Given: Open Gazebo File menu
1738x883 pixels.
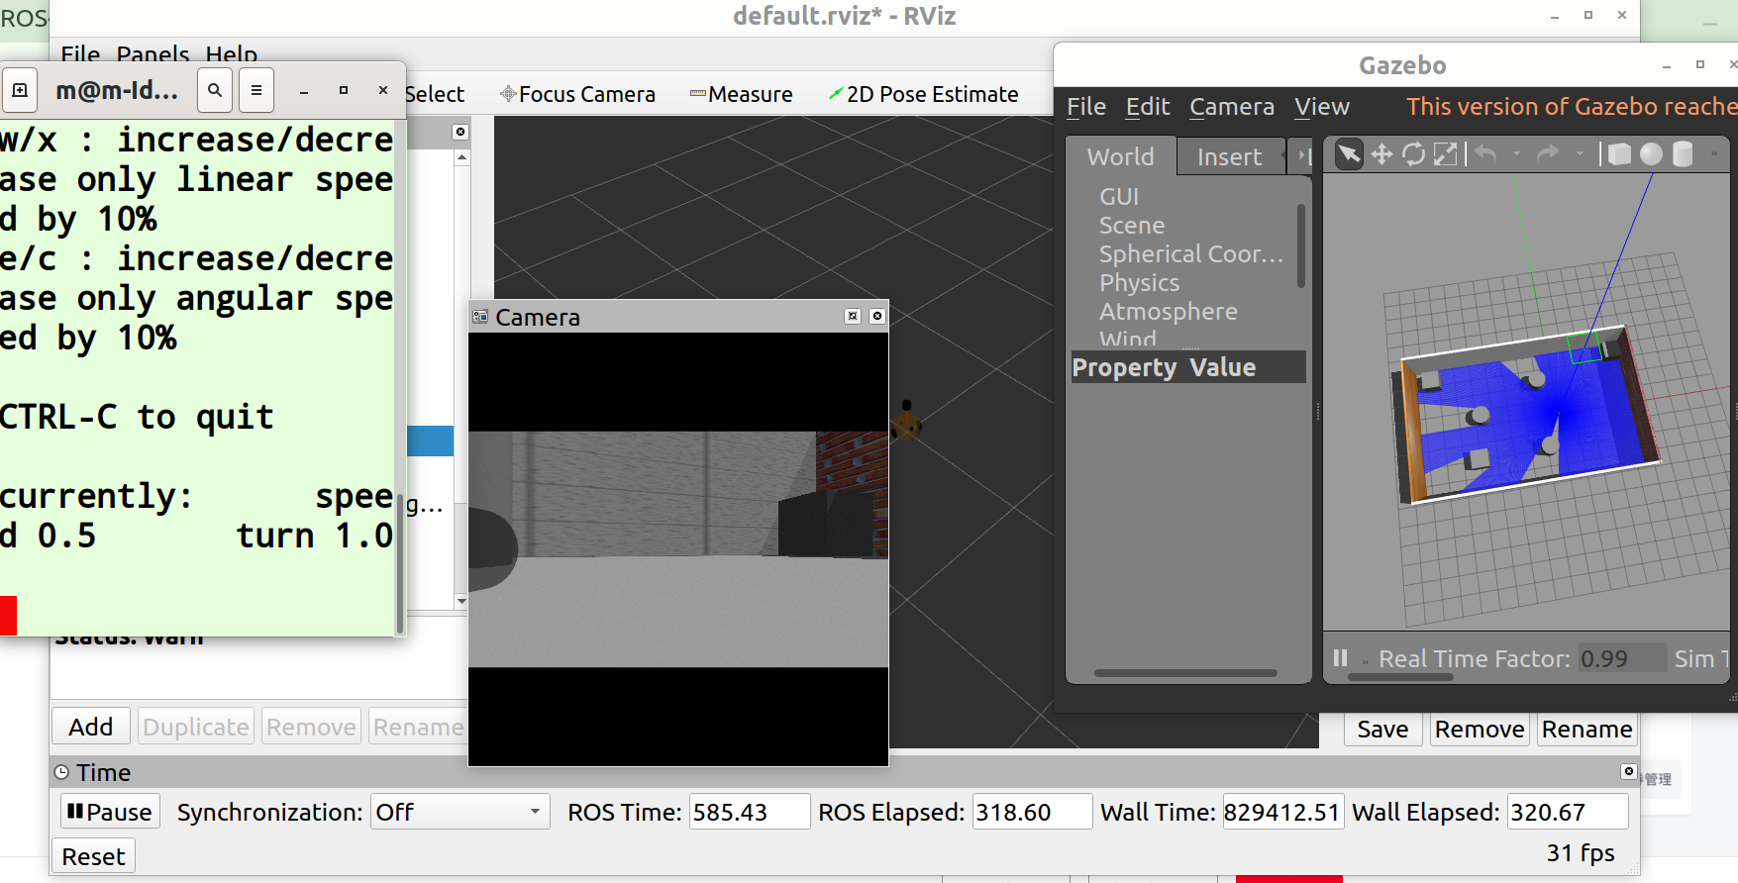Looking at the screenshot, I should tap(1086, 106).
